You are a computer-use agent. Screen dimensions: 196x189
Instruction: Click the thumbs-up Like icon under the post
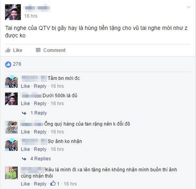point(8,50)
